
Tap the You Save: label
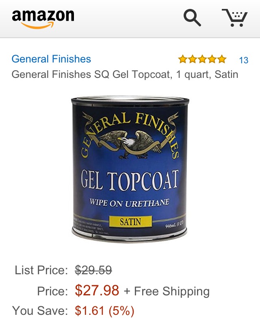click(x=40, y=310)
